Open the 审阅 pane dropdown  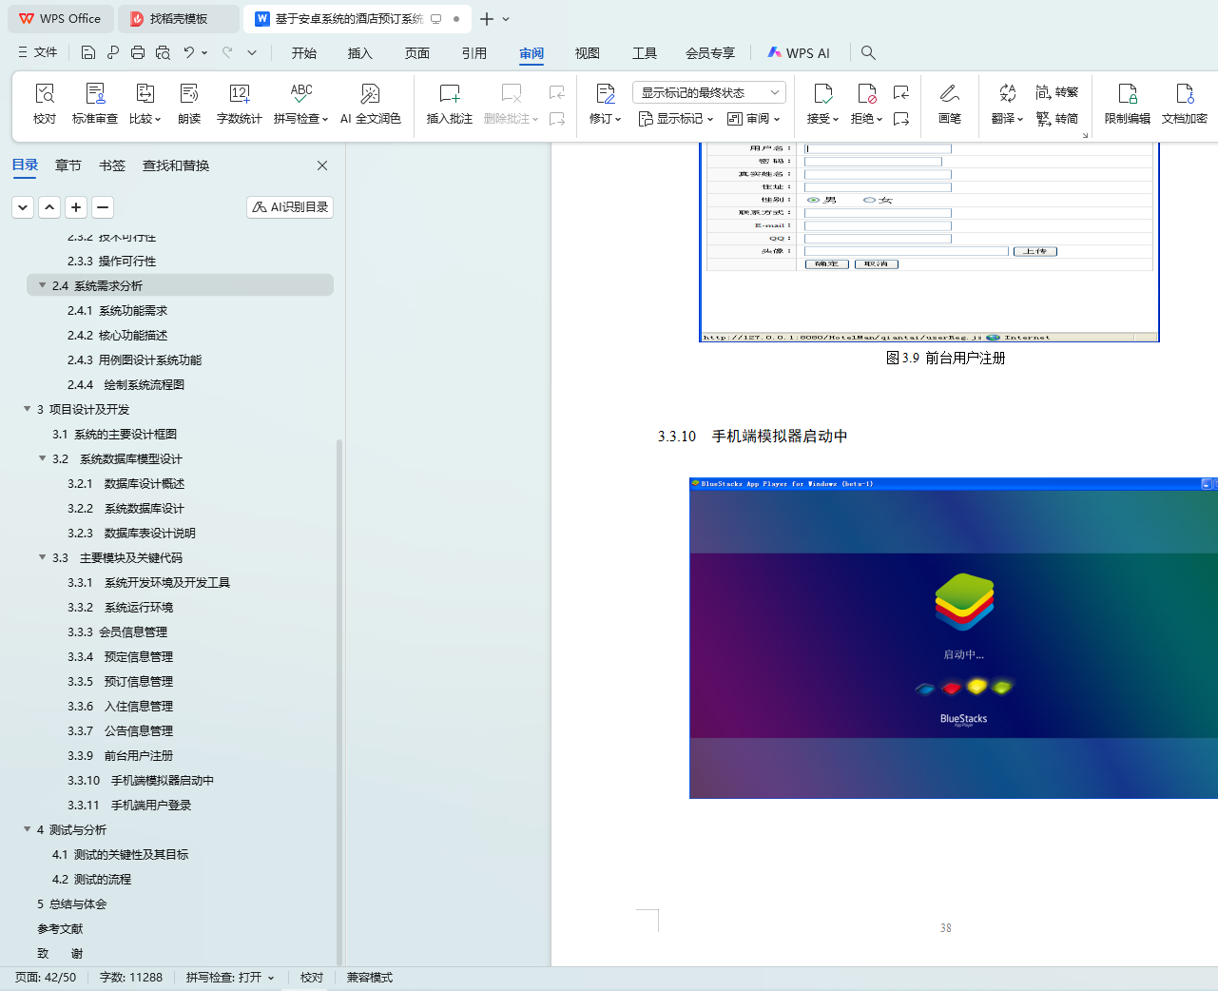tap(754, 119)
